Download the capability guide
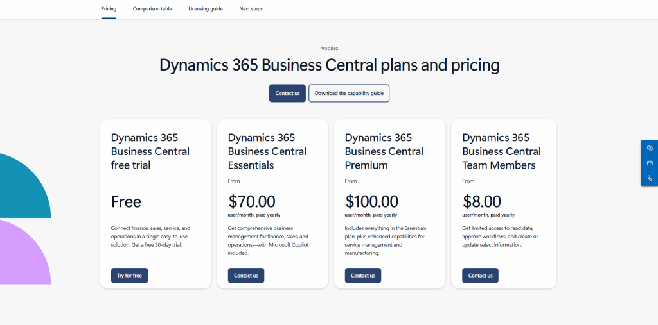The width and height of the screenshot is (658, 325). [349, 94]
